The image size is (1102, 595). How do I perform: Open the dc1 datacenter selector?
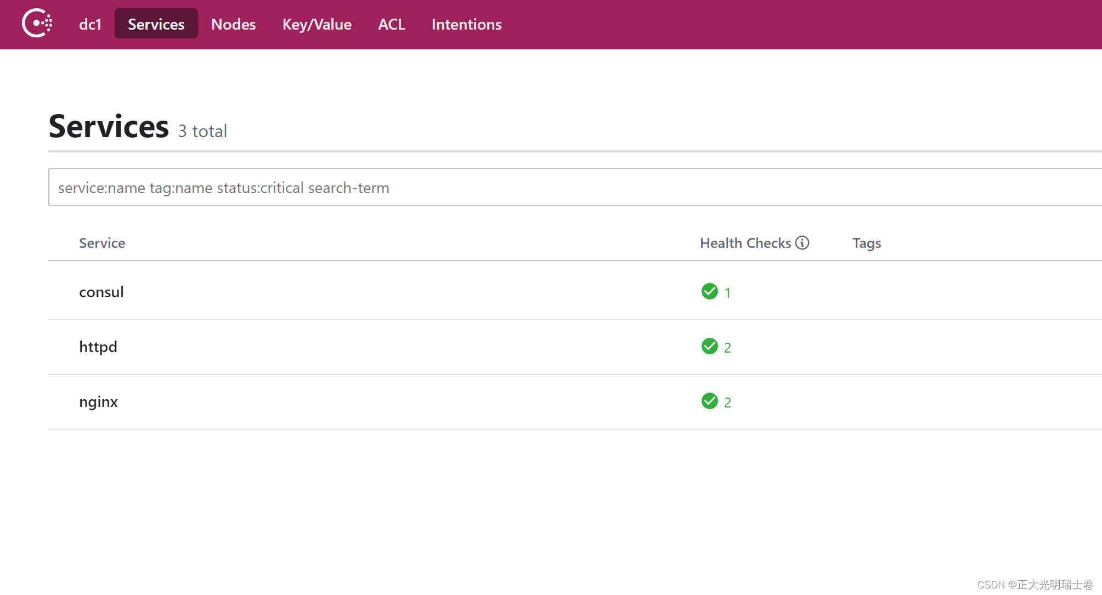(x=90, y=24)
